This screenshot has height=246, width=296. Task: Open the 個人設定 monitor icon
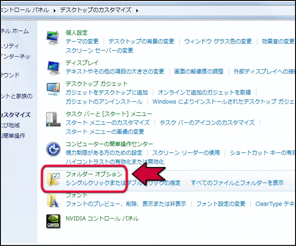(x=53, y=38)
